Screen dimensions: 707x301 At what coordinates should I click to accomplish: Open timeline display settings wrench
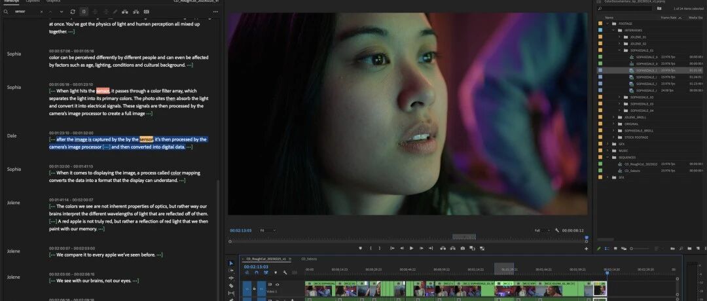[285, 272]
